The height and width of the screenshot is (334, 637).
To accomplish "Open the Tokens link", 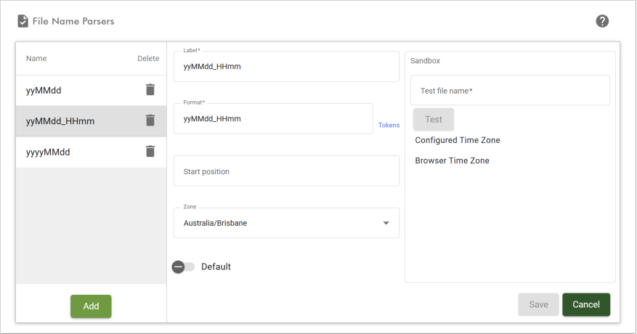I will pos(389,125).
